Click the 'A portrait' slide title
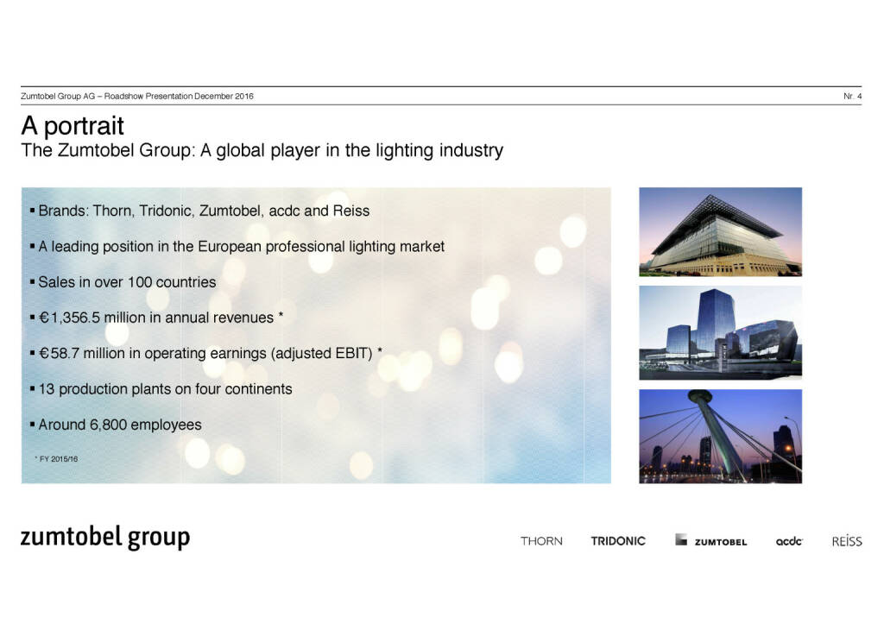Viewport: 884px width, 630px height. [73, 126]
